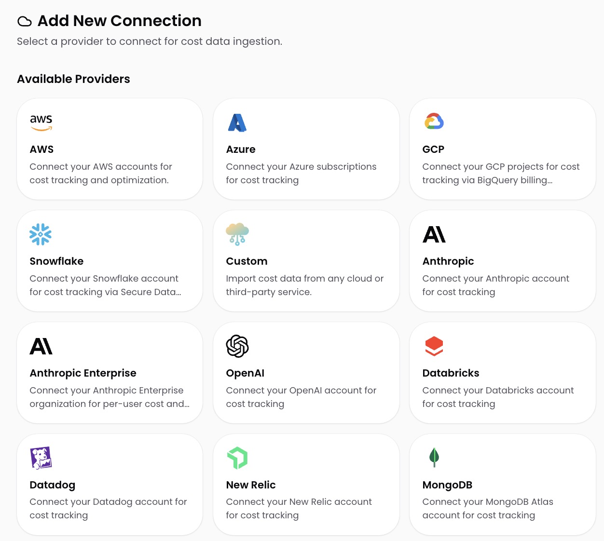Click 'Connect your AWS accounts for cost tracking' text
The image size is (604, 541).
(x=101, y=174)
